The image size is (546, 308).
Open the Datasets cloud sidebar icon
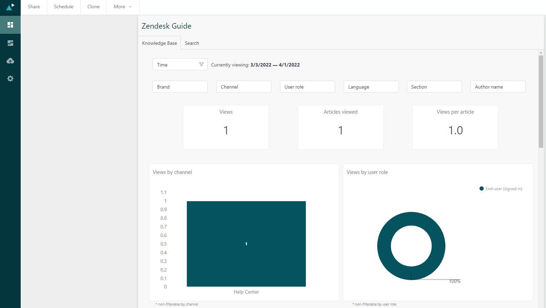10,61
